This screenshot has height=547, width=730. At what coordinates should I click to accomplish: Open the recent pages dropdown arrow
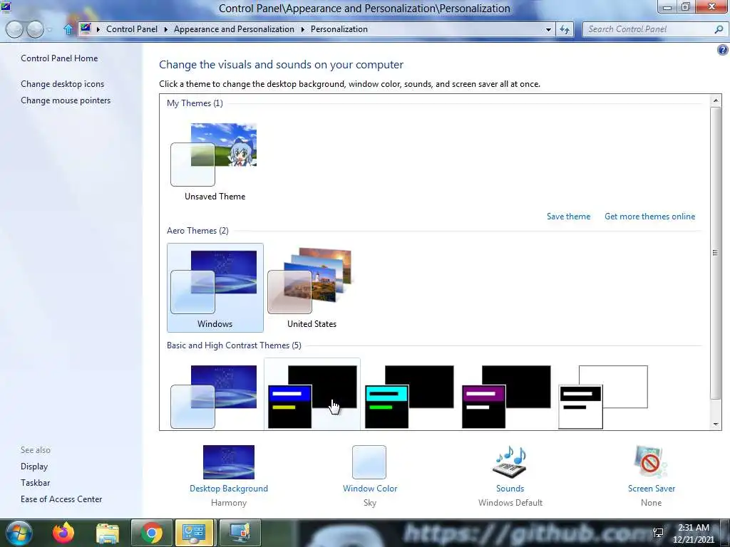coord(50,30)
